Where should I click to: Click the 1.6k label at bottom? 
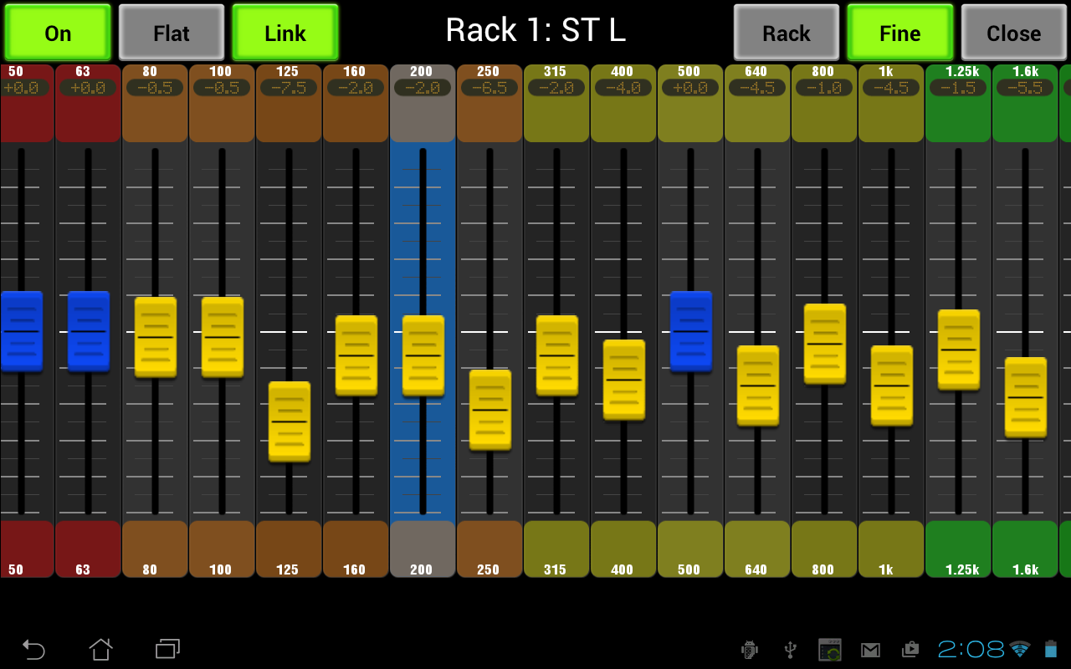coord(1026,569)
